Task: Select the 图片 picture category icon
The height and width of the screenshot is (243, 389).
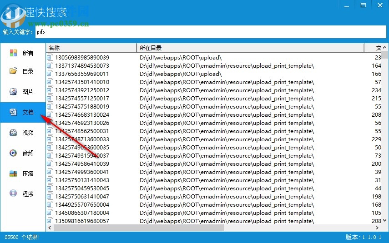Action: pos(13,92)
